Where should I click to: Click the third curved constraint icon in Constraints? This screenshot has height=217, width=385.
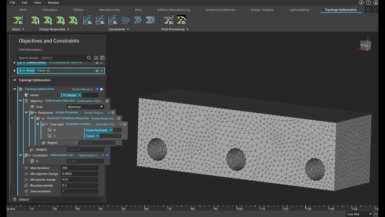[113, 20]
